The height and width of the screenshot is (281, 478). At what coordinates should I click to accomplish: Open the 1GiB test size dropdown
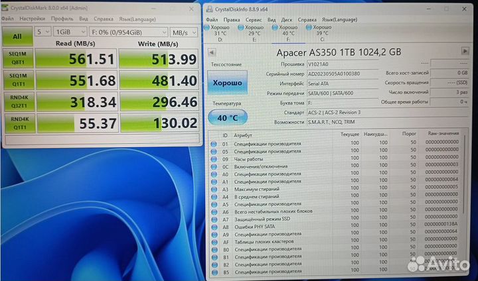(70, 32)
